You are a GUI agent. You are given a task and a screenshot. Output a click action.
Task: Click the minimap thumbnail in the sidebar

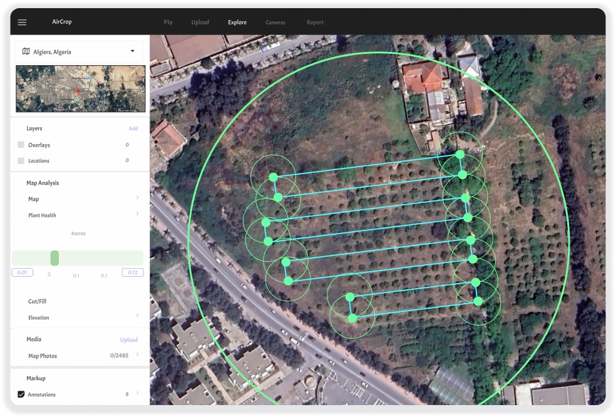click(80, 88)
